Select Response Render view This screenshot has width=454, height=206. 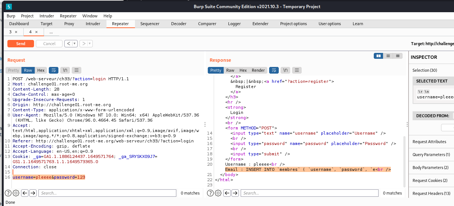pos(258,70)
